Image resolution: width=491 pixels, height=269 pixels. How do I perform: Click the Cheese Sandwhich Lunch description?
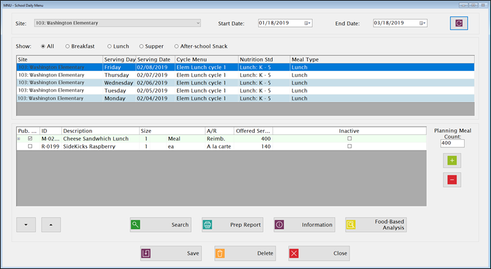pos(96,139)
